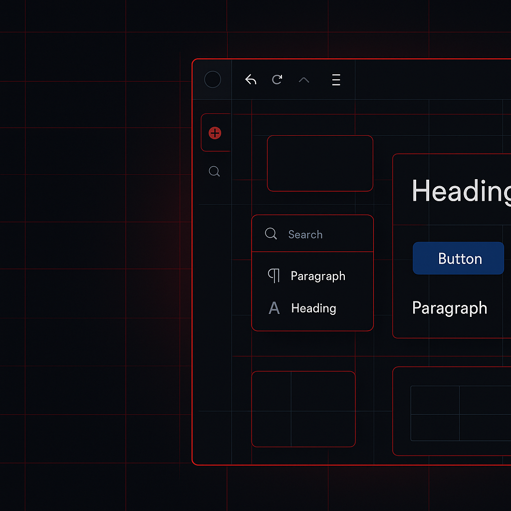Select the Paragraph text below the Button
The width and height of the screenshot is (511, 511).
pos(449,308)
